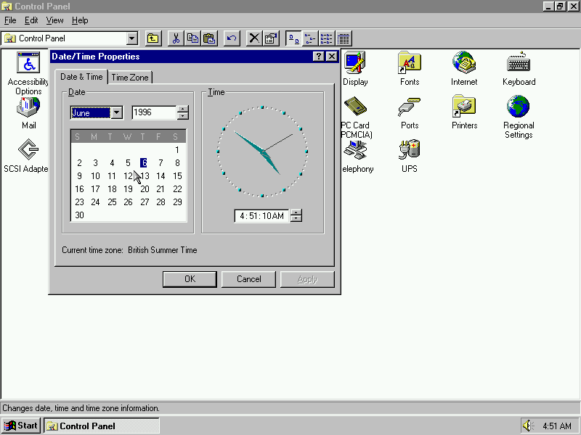
Task: Open the UPS icon
Action: [410, 151]
